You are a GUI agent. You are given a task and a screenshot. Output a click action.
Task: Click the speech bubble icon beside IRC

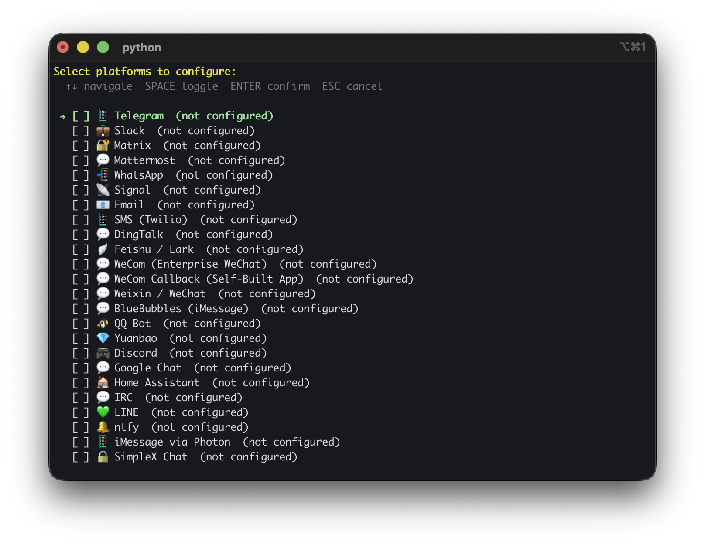(103, 398)
